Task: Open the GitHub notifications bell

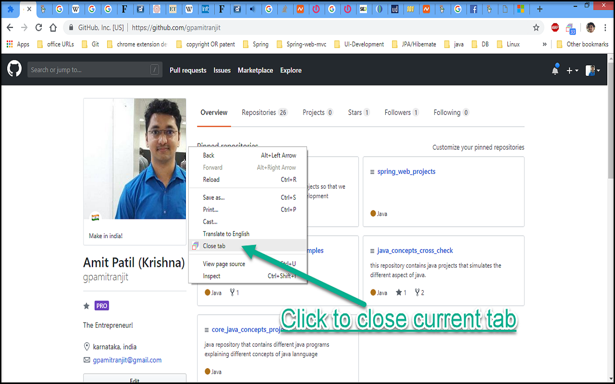Action: click(x=555, y=70)
